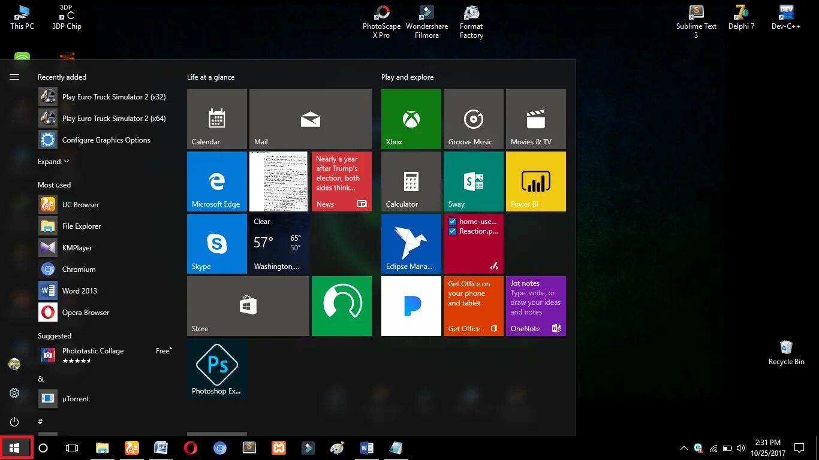Viewport: 819px width, 460px height.
Task: Open Sublime Text from the taskbar
Action: 249,448
